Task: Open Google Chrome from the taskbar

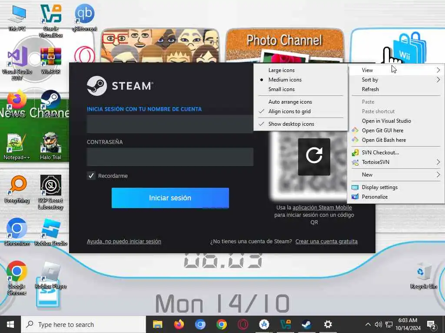Action: [222, 324]
